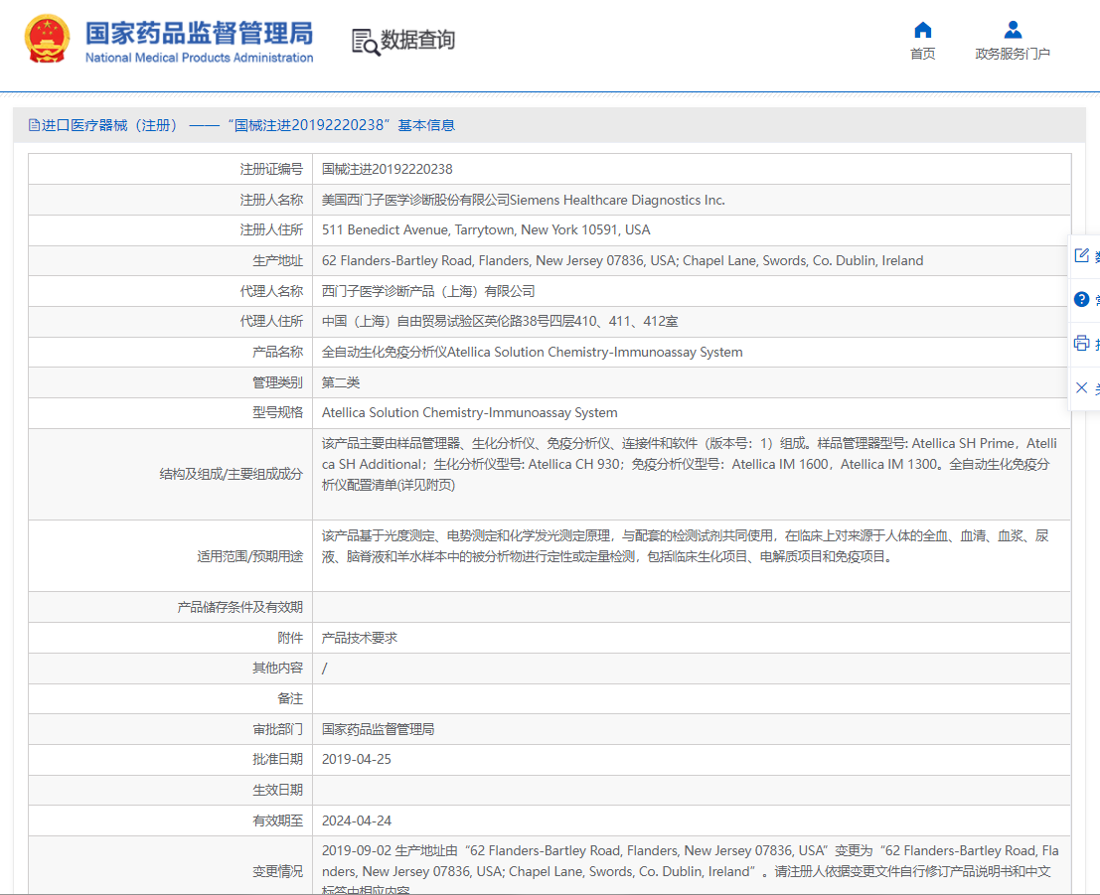Open the 首页 home icon
This screenshot has width=1100, height=895.
coord(922,30)
